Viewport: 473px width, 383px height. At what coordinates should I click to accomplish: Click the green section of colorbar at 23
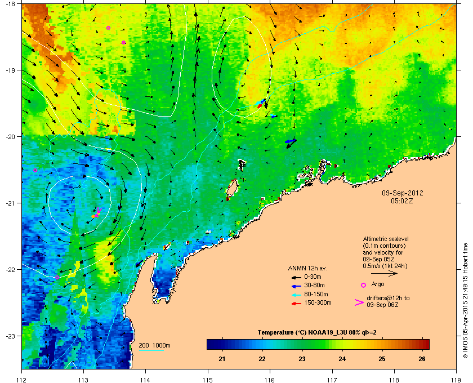pyautogui.click(x=302, y=344)
